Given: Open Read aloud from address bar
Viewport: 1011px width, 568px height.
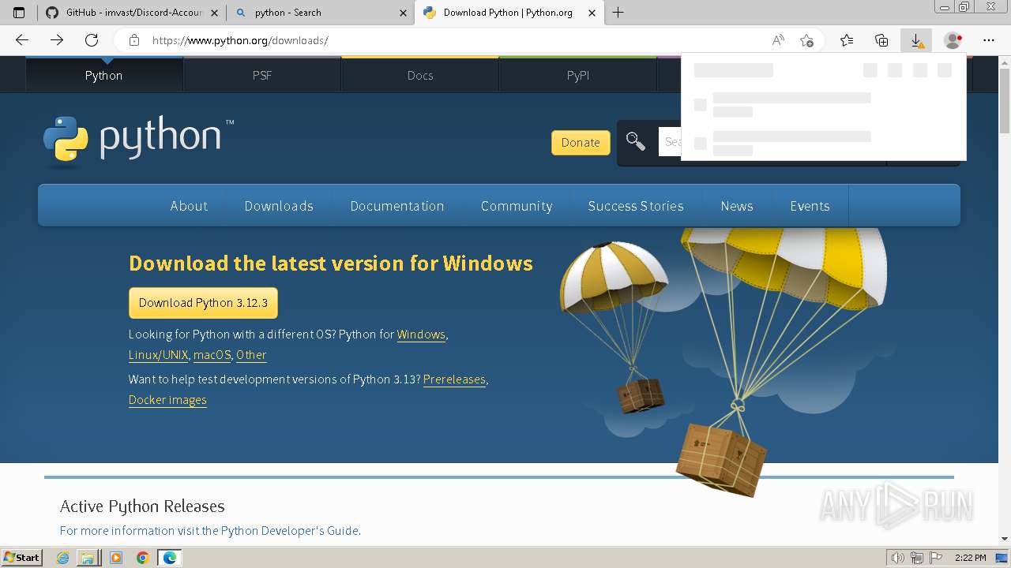Looking at the screenshot, I should [778, 40].
